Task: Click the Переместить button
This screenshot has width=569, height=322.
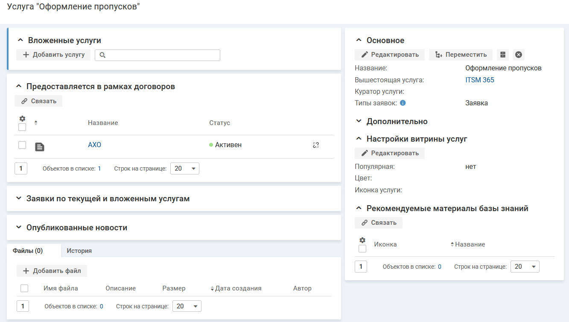Action: (x=461, y=55)
